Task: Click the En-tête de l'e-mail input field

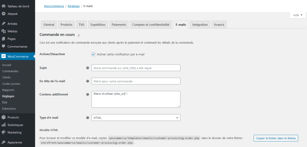Action: point(136,81)
